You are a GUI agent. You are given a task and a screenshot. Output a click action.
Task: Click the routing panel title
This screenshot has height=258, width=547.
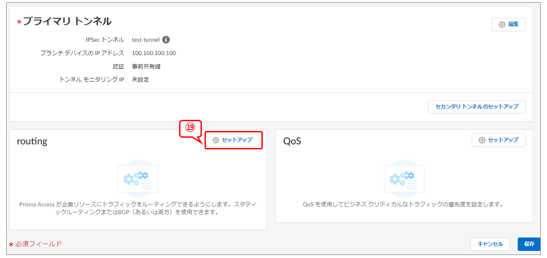32,141
